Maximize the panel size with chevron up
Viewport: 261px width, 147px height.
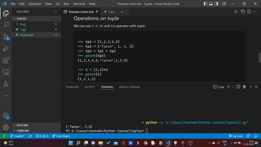coord(251,87)
